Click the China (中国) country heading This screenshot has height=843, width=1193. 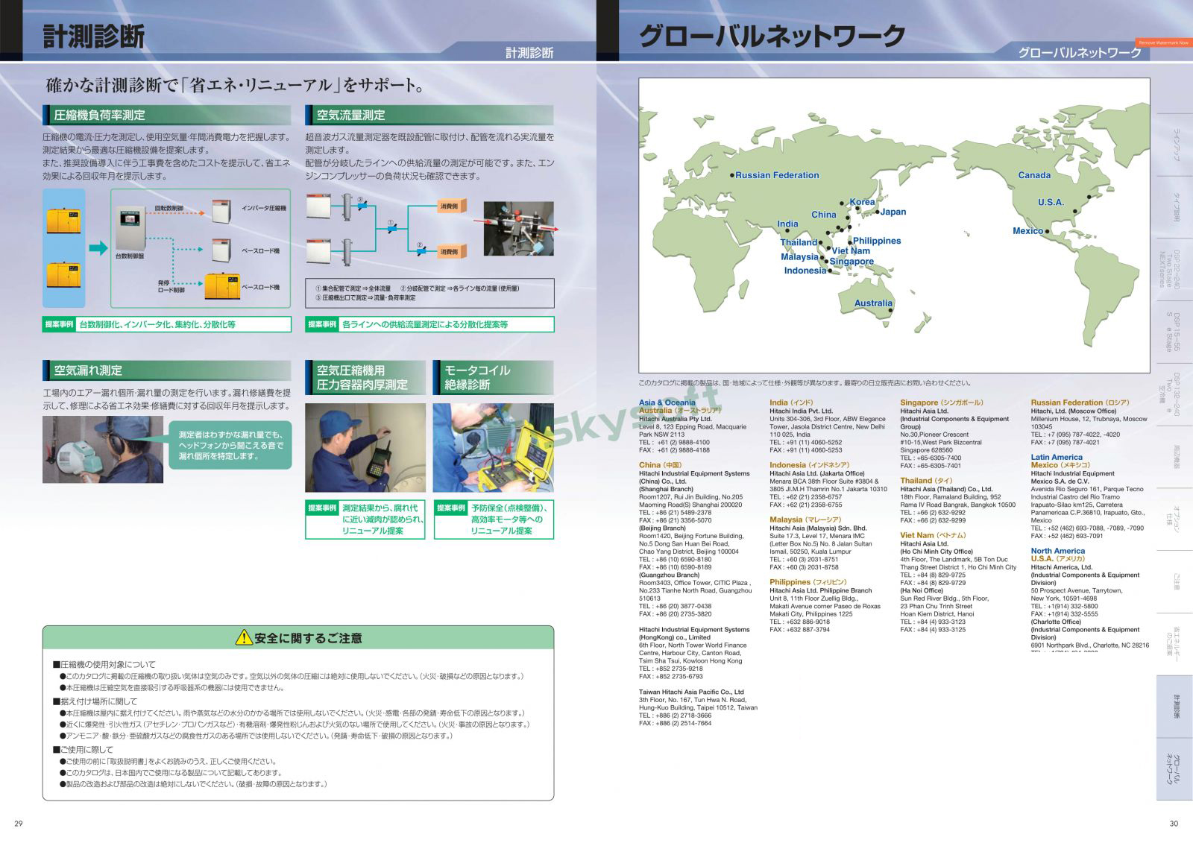coord(661,465)
